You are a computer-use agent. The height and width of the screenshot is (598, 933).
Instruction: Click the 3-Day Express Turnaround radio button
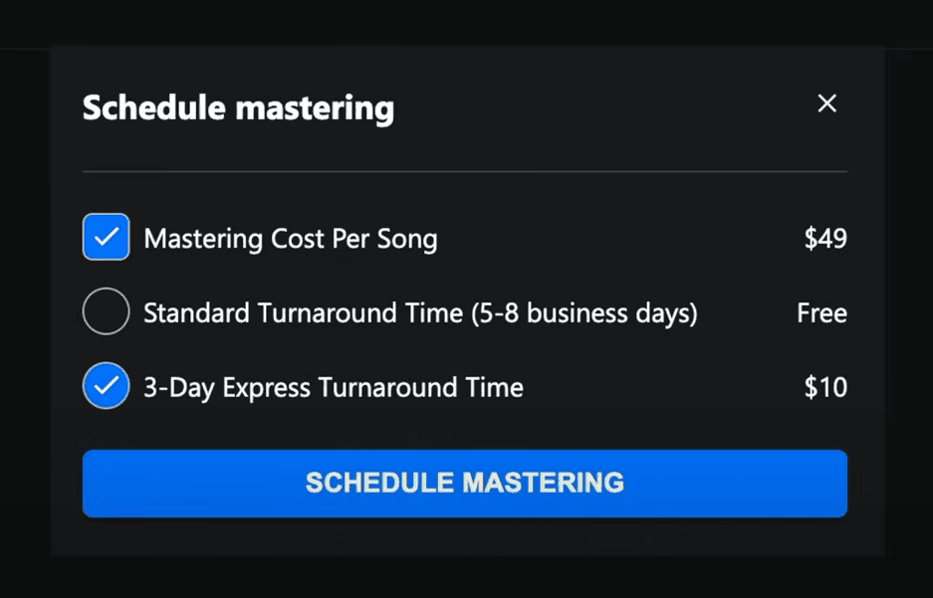click(x=106, y=387)
